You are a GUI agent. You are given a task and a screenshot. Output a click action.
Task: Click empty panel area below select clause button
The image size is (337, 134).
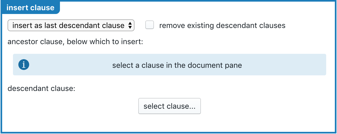tap(170, 123)
